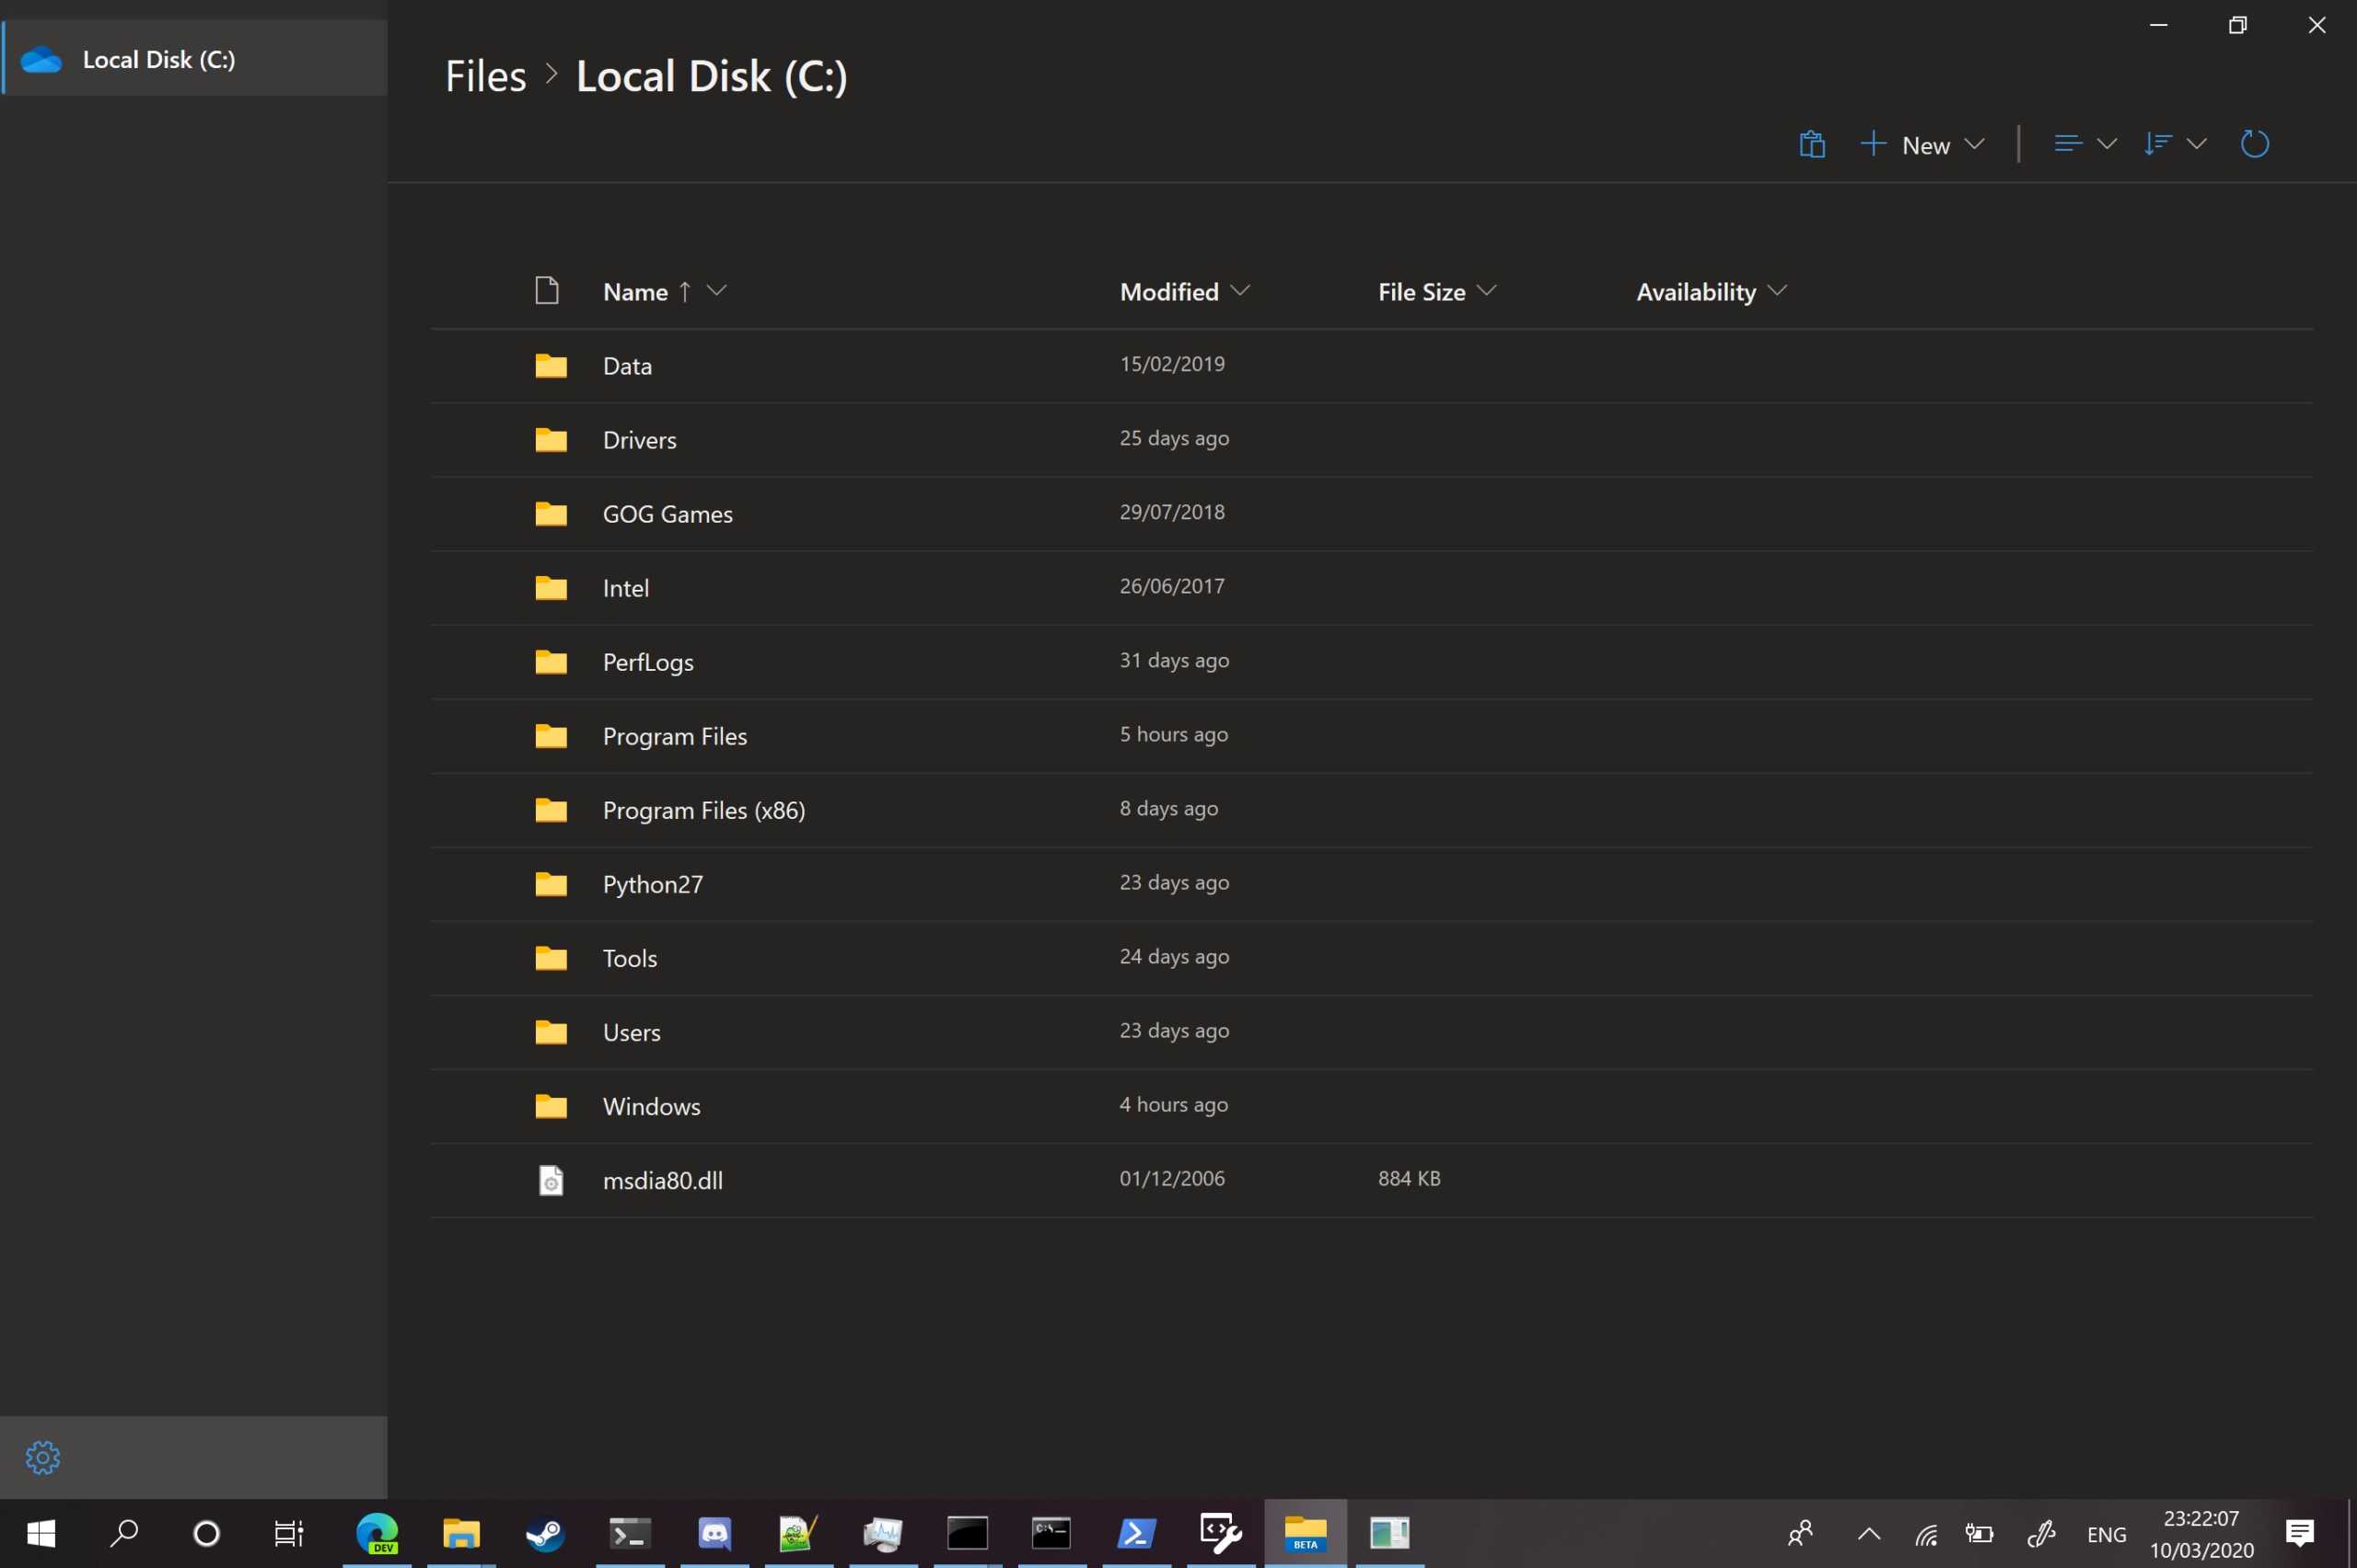Navigate to Files breadcrumb root
This screenshot has height=1568, width=2357.
click(x=483, y=75)
